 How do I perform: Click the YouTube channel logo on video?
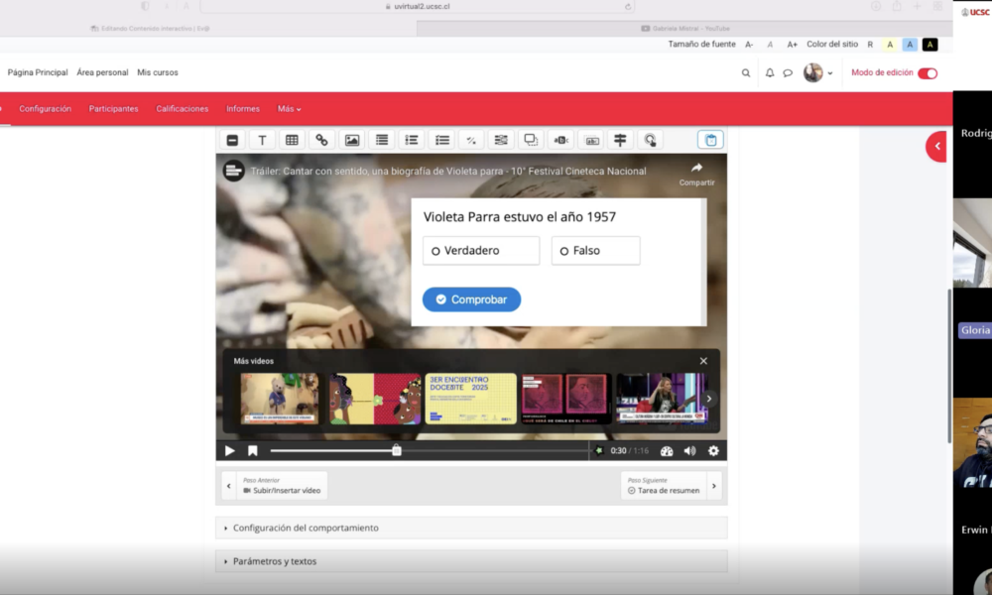(233, 171)
